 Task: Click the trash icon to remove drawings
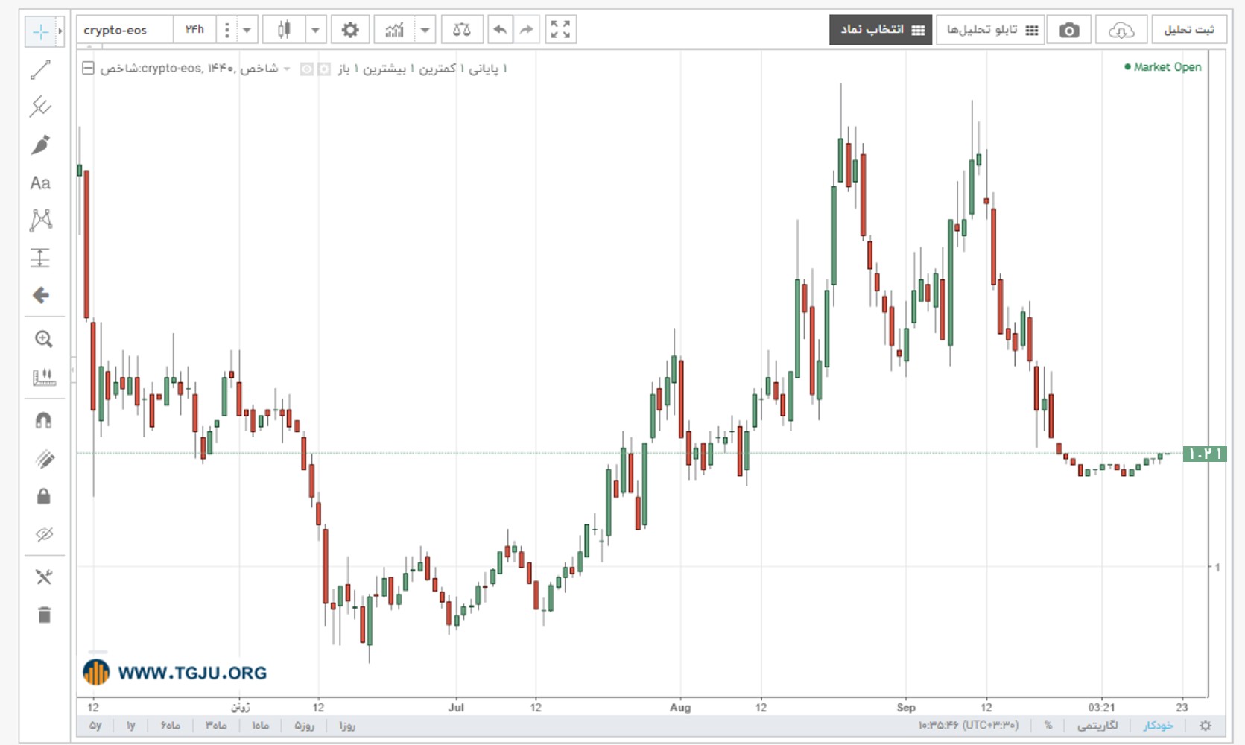tap(44, 615)
